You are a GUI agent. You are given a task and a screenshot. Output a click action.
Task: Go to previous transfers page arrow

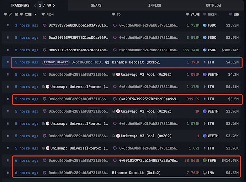coord(35,5)
